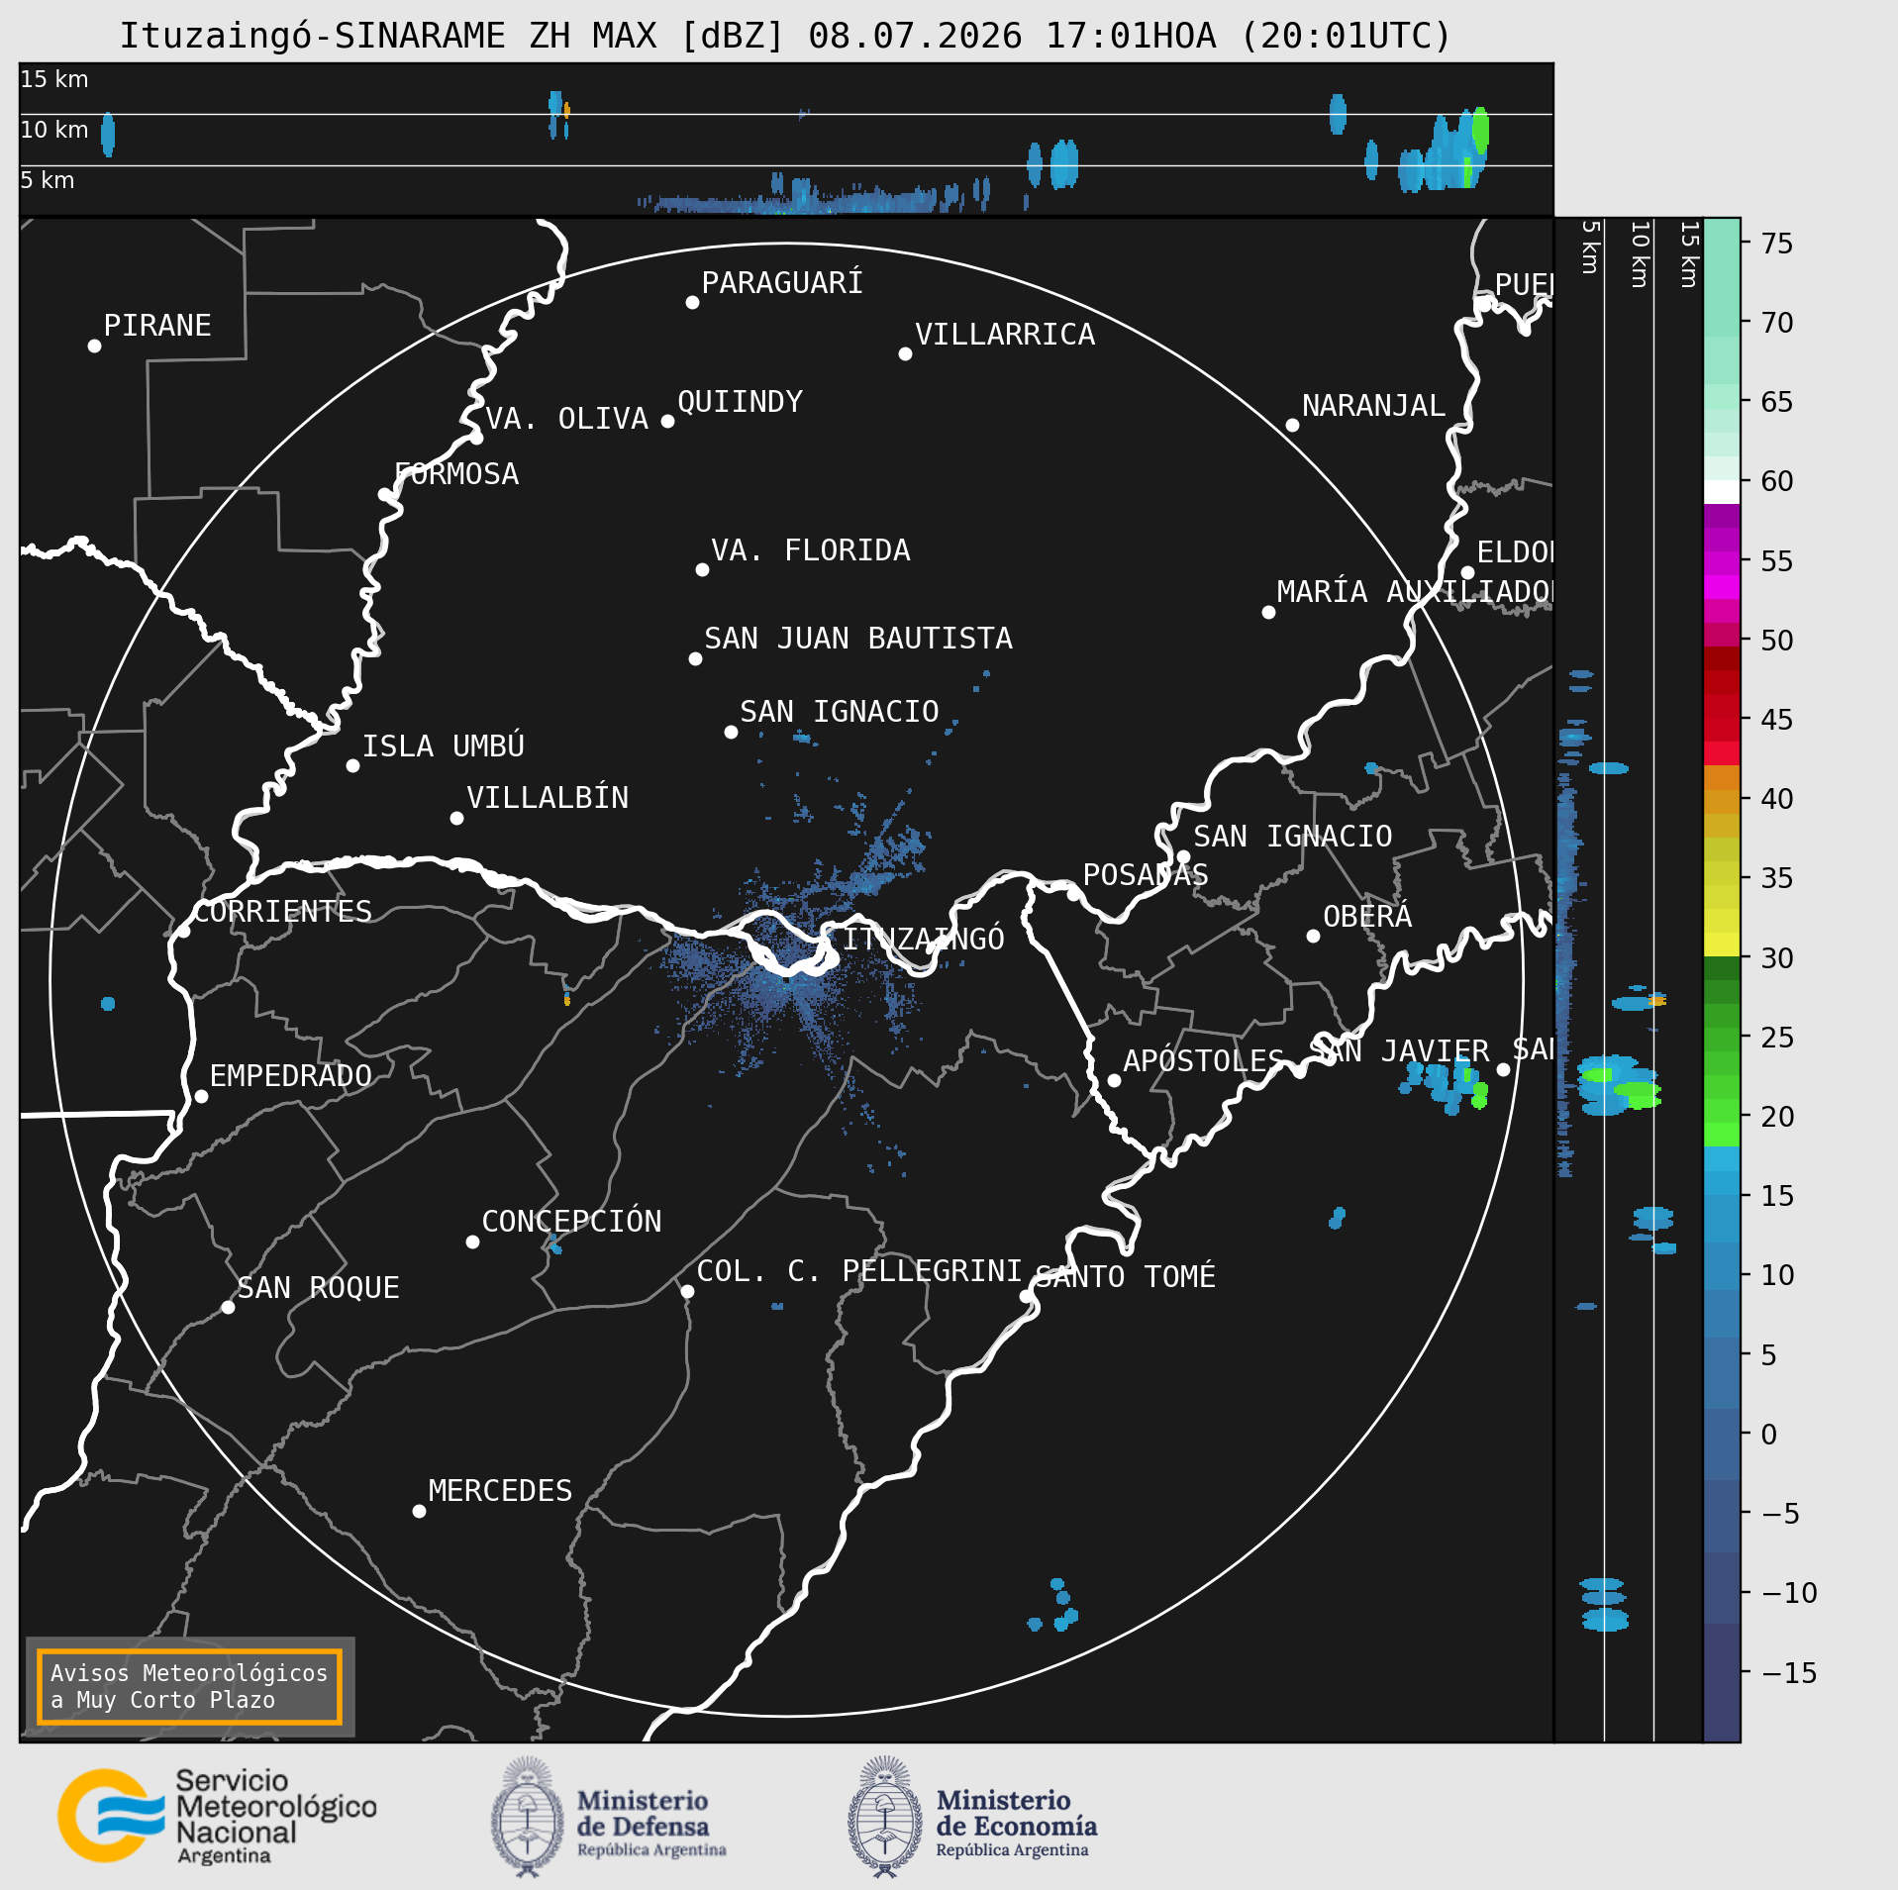Screen dimensions: 1898x1890
Task: Select the Corrientes city dot
Action: [x=183, y=931]
